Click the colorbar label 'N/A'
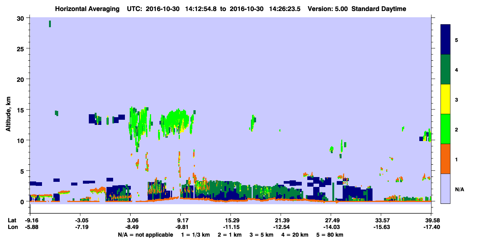479x245 pixels. [459, 190]
